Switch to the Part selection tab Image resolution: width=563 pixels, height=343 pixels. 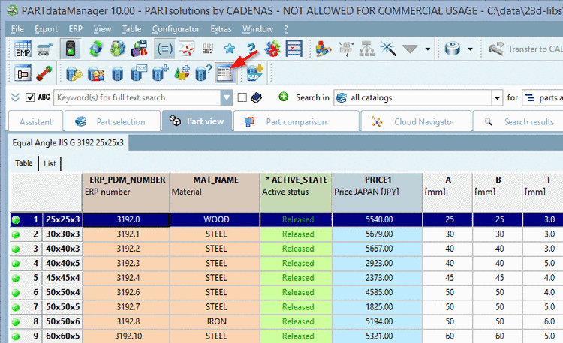pyautogui.click(x=113, y=122)
